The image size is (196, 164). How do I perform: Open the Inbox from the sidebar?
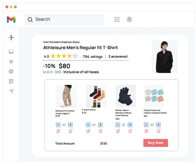11,52
